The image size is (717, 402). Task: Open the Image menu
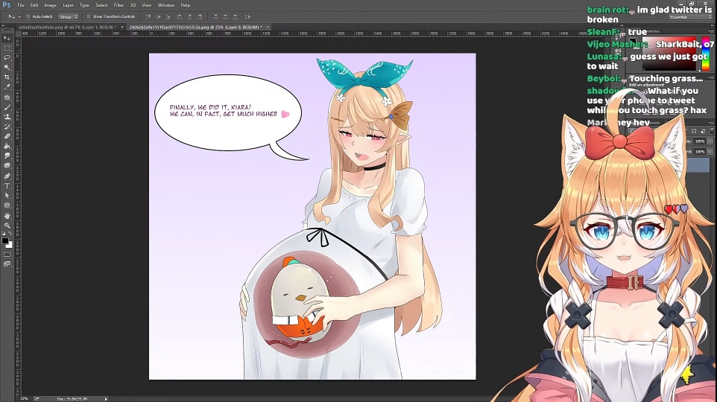point(50,5)
